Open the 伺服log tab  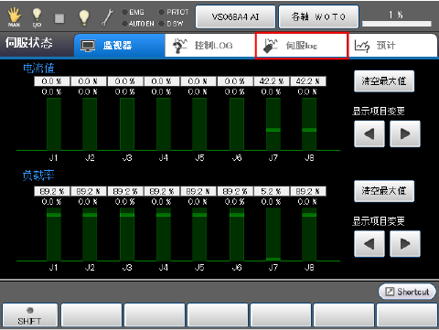302,46
